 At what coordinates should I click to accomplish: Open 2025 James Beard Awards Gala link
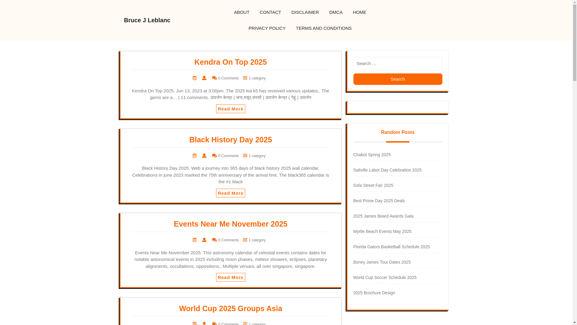(383, 216)
